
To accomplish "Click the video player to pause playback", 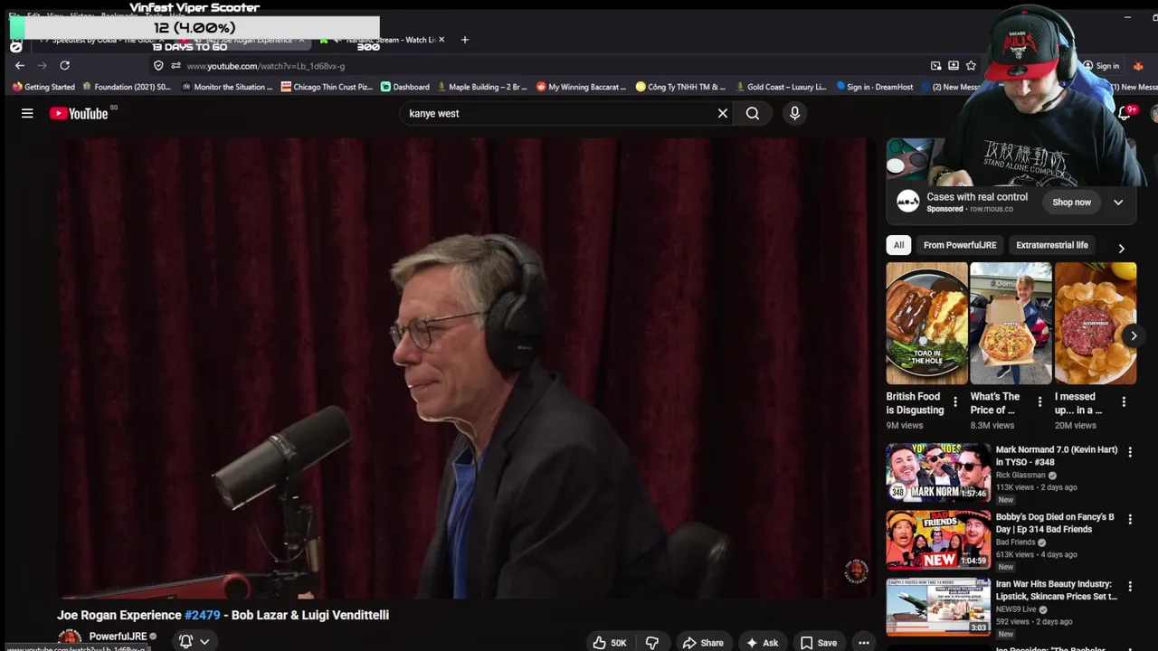I will tap(466, 368).
